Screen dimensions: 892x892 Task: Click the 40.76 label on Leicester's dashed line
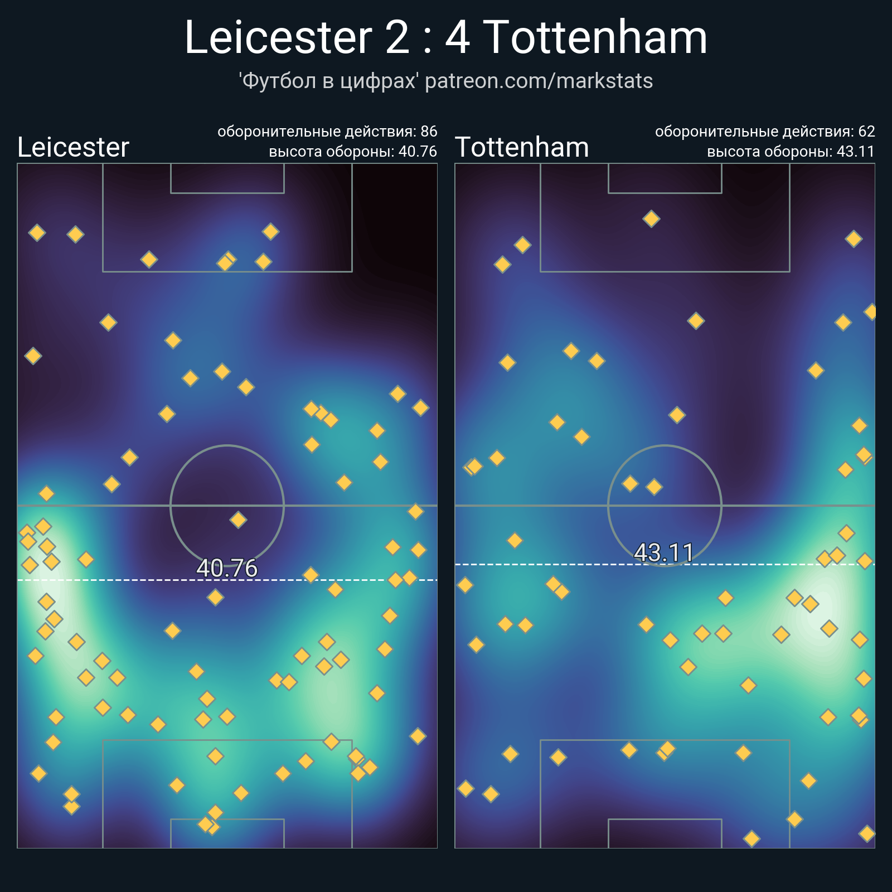[x=227, y=568]
